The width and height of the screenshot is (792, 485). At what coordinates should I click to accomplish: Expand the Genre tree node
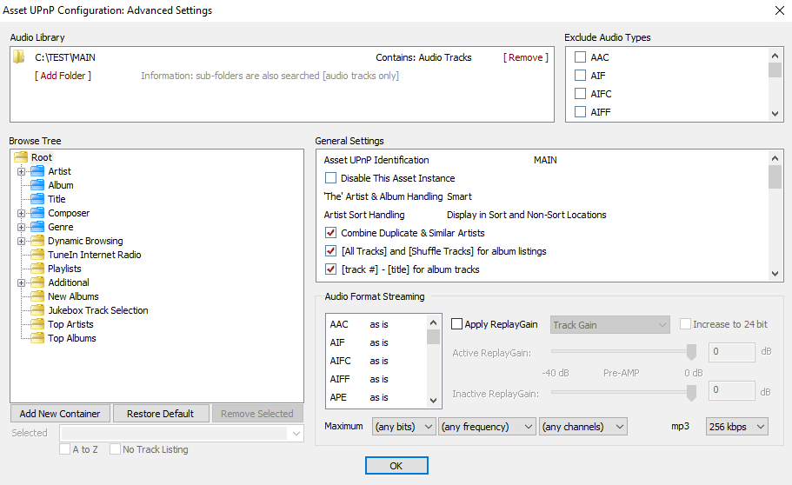click(22, 227)
